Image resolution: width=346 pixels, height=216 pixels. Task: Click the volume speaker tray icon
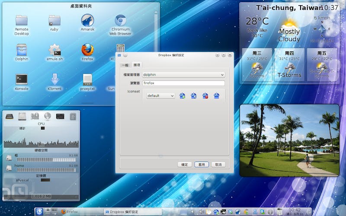(x=201, y=212)
